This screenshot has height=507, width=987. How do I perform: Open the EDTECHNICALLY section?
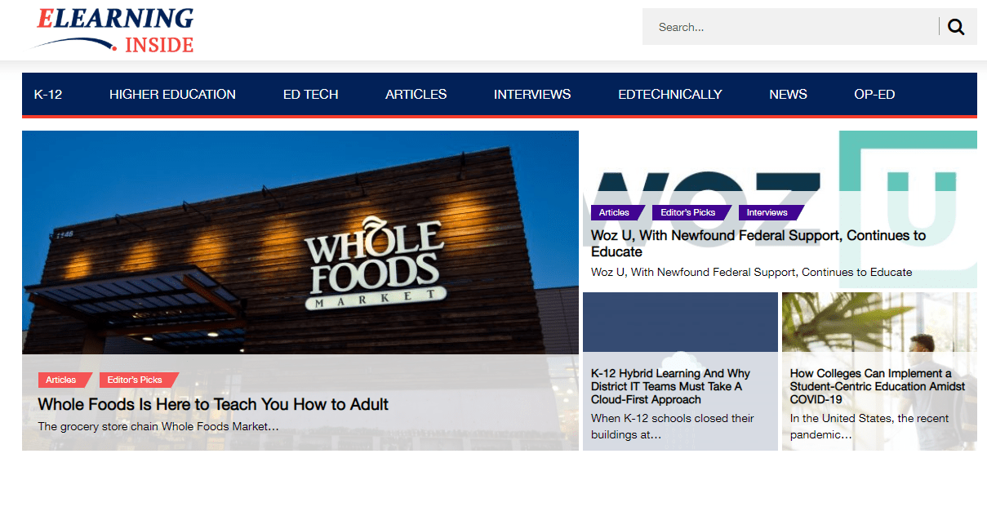(x=669, y=94)
